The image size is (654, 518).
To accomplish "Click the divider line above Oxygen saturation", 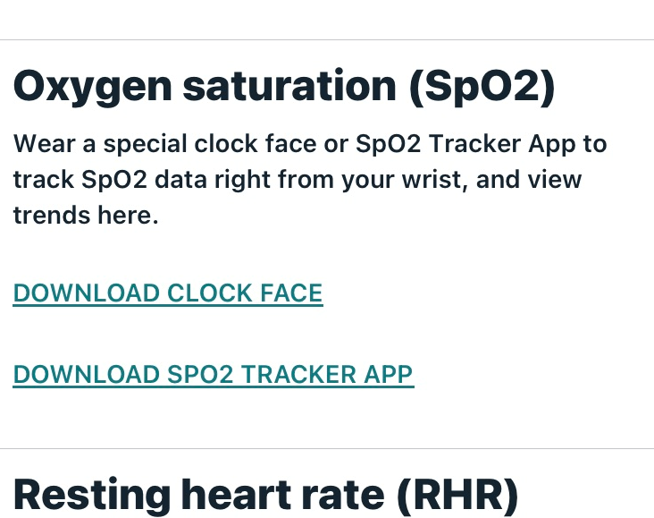I will coord(327,39).
